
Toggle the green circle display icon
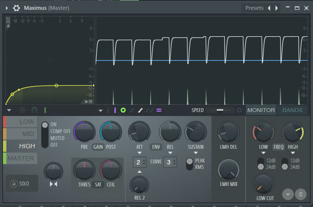pyautogui.click(x=123, y=110)
